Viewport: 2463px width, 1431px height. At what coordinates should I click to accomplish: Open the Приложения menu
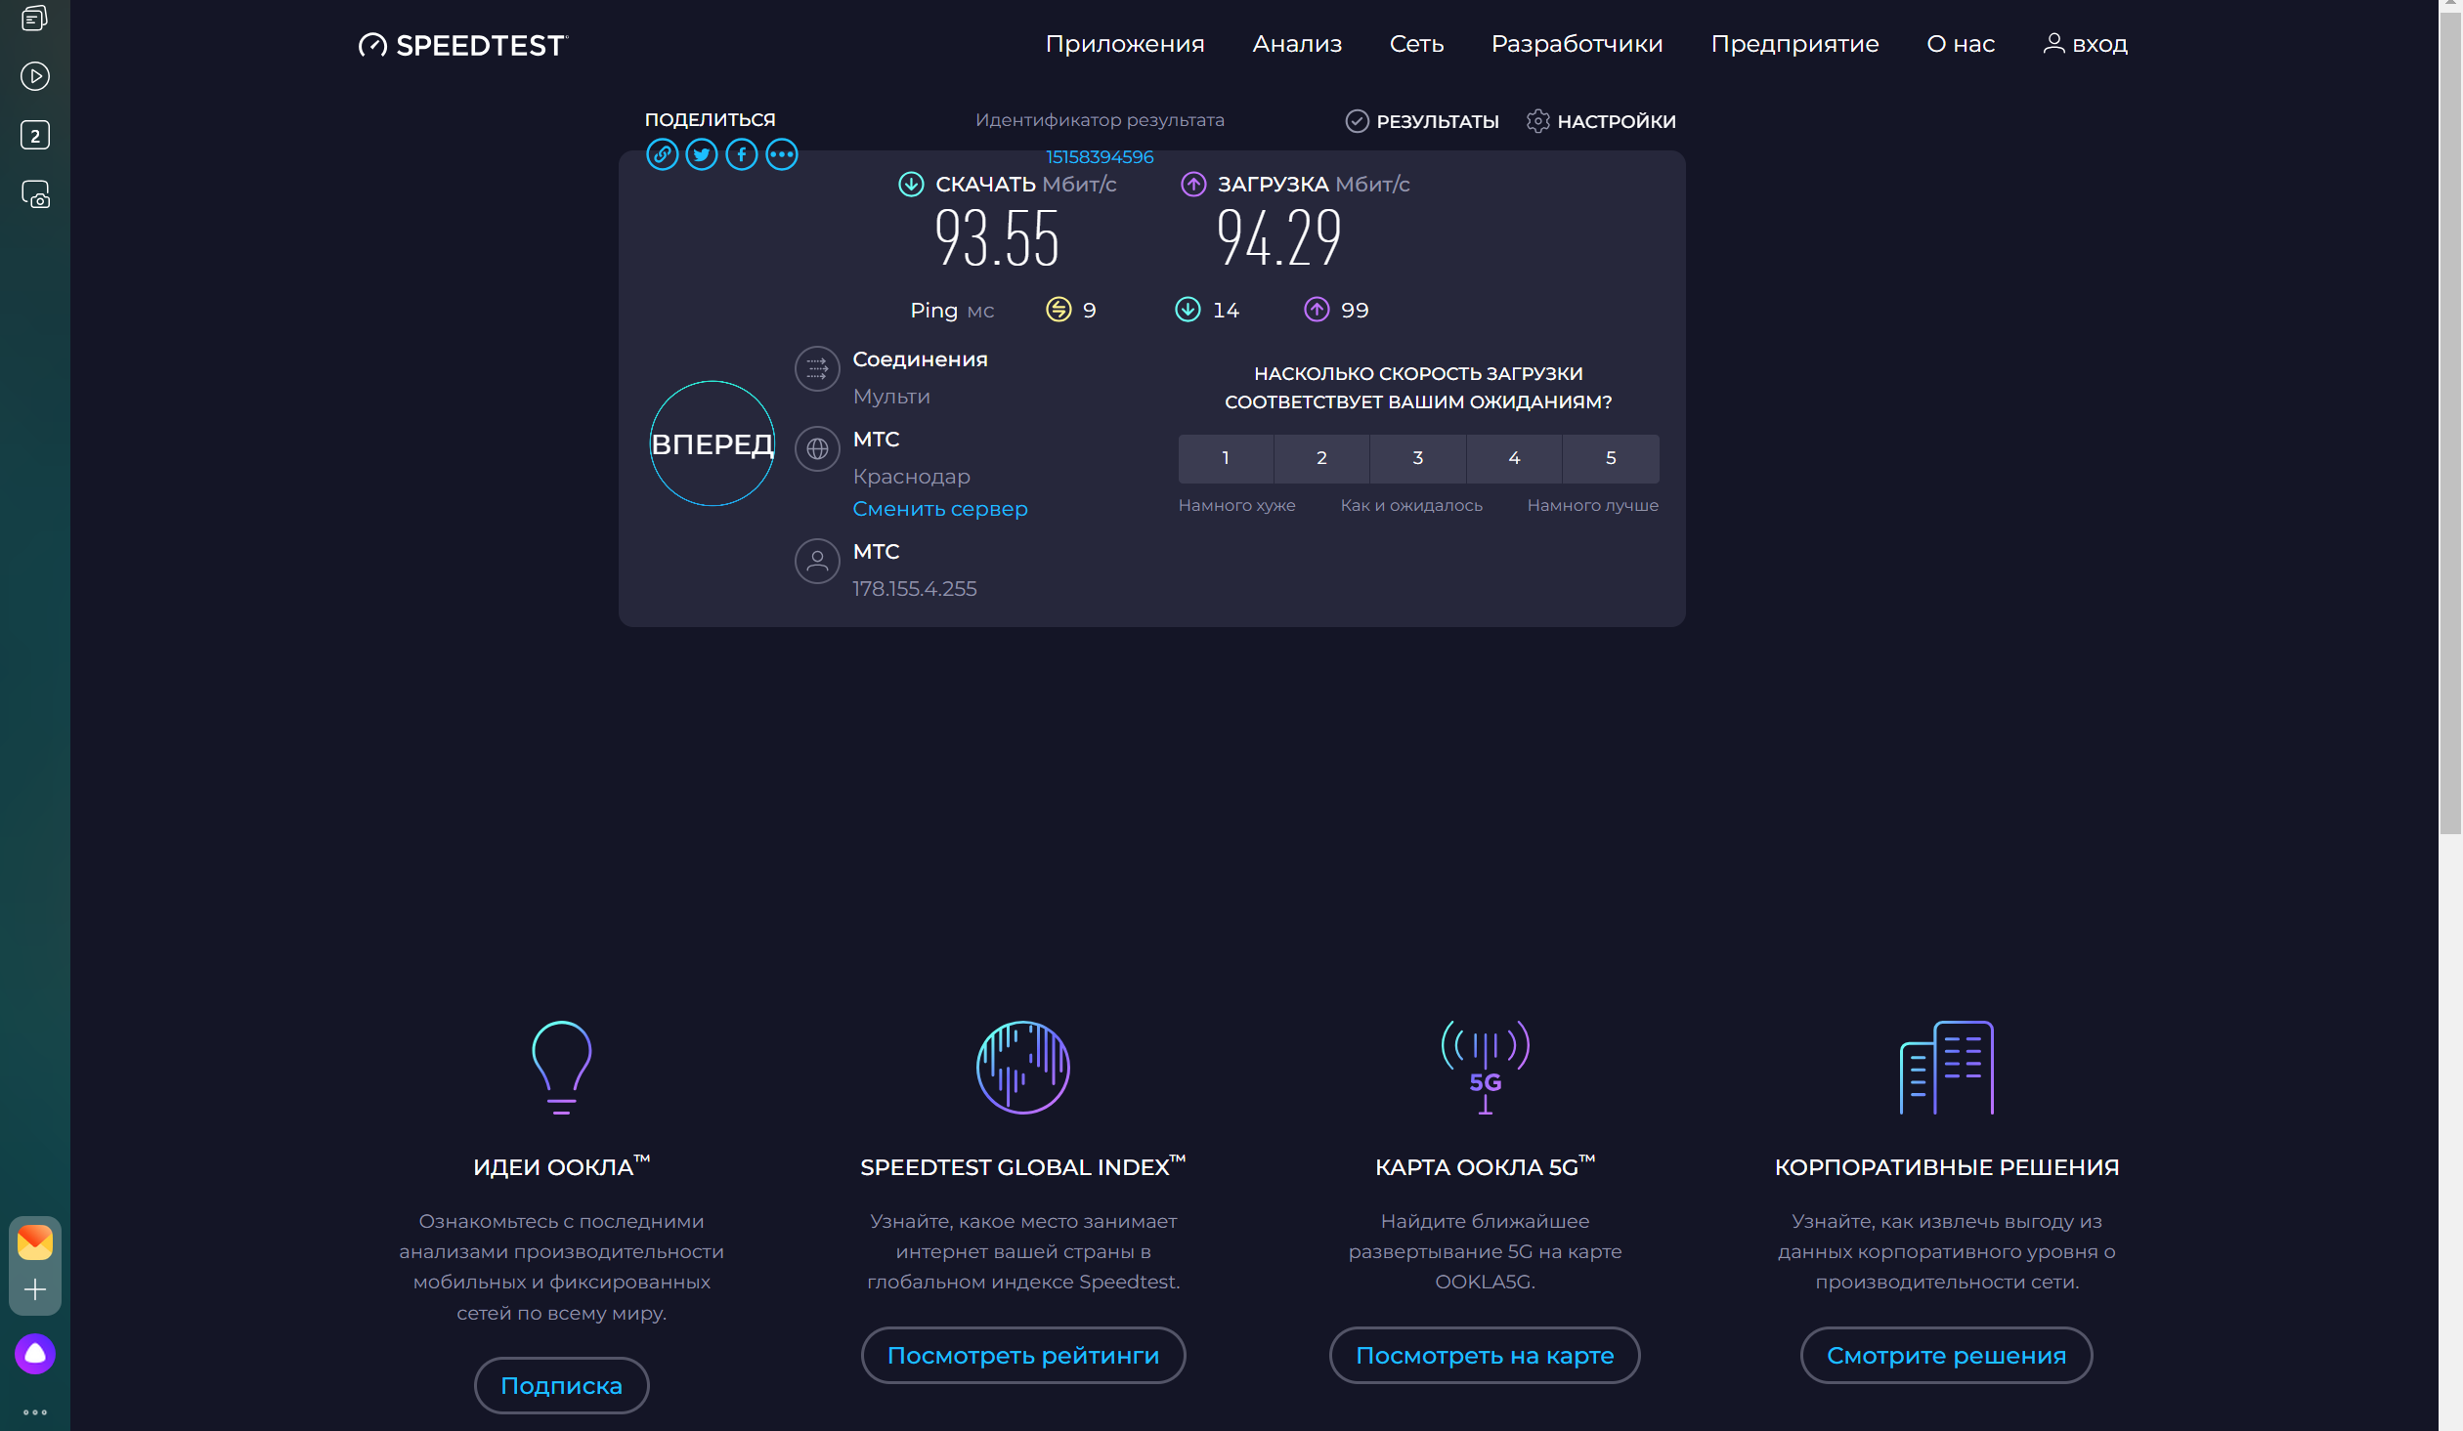(x=1125, y=44)
